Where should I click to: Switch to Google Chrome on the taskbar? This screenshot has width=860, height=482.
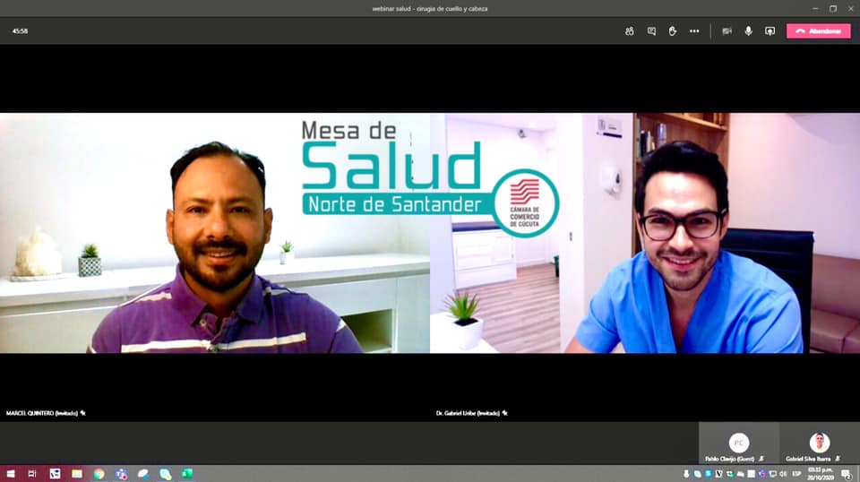pyautogui.click(x=99, y=474)
